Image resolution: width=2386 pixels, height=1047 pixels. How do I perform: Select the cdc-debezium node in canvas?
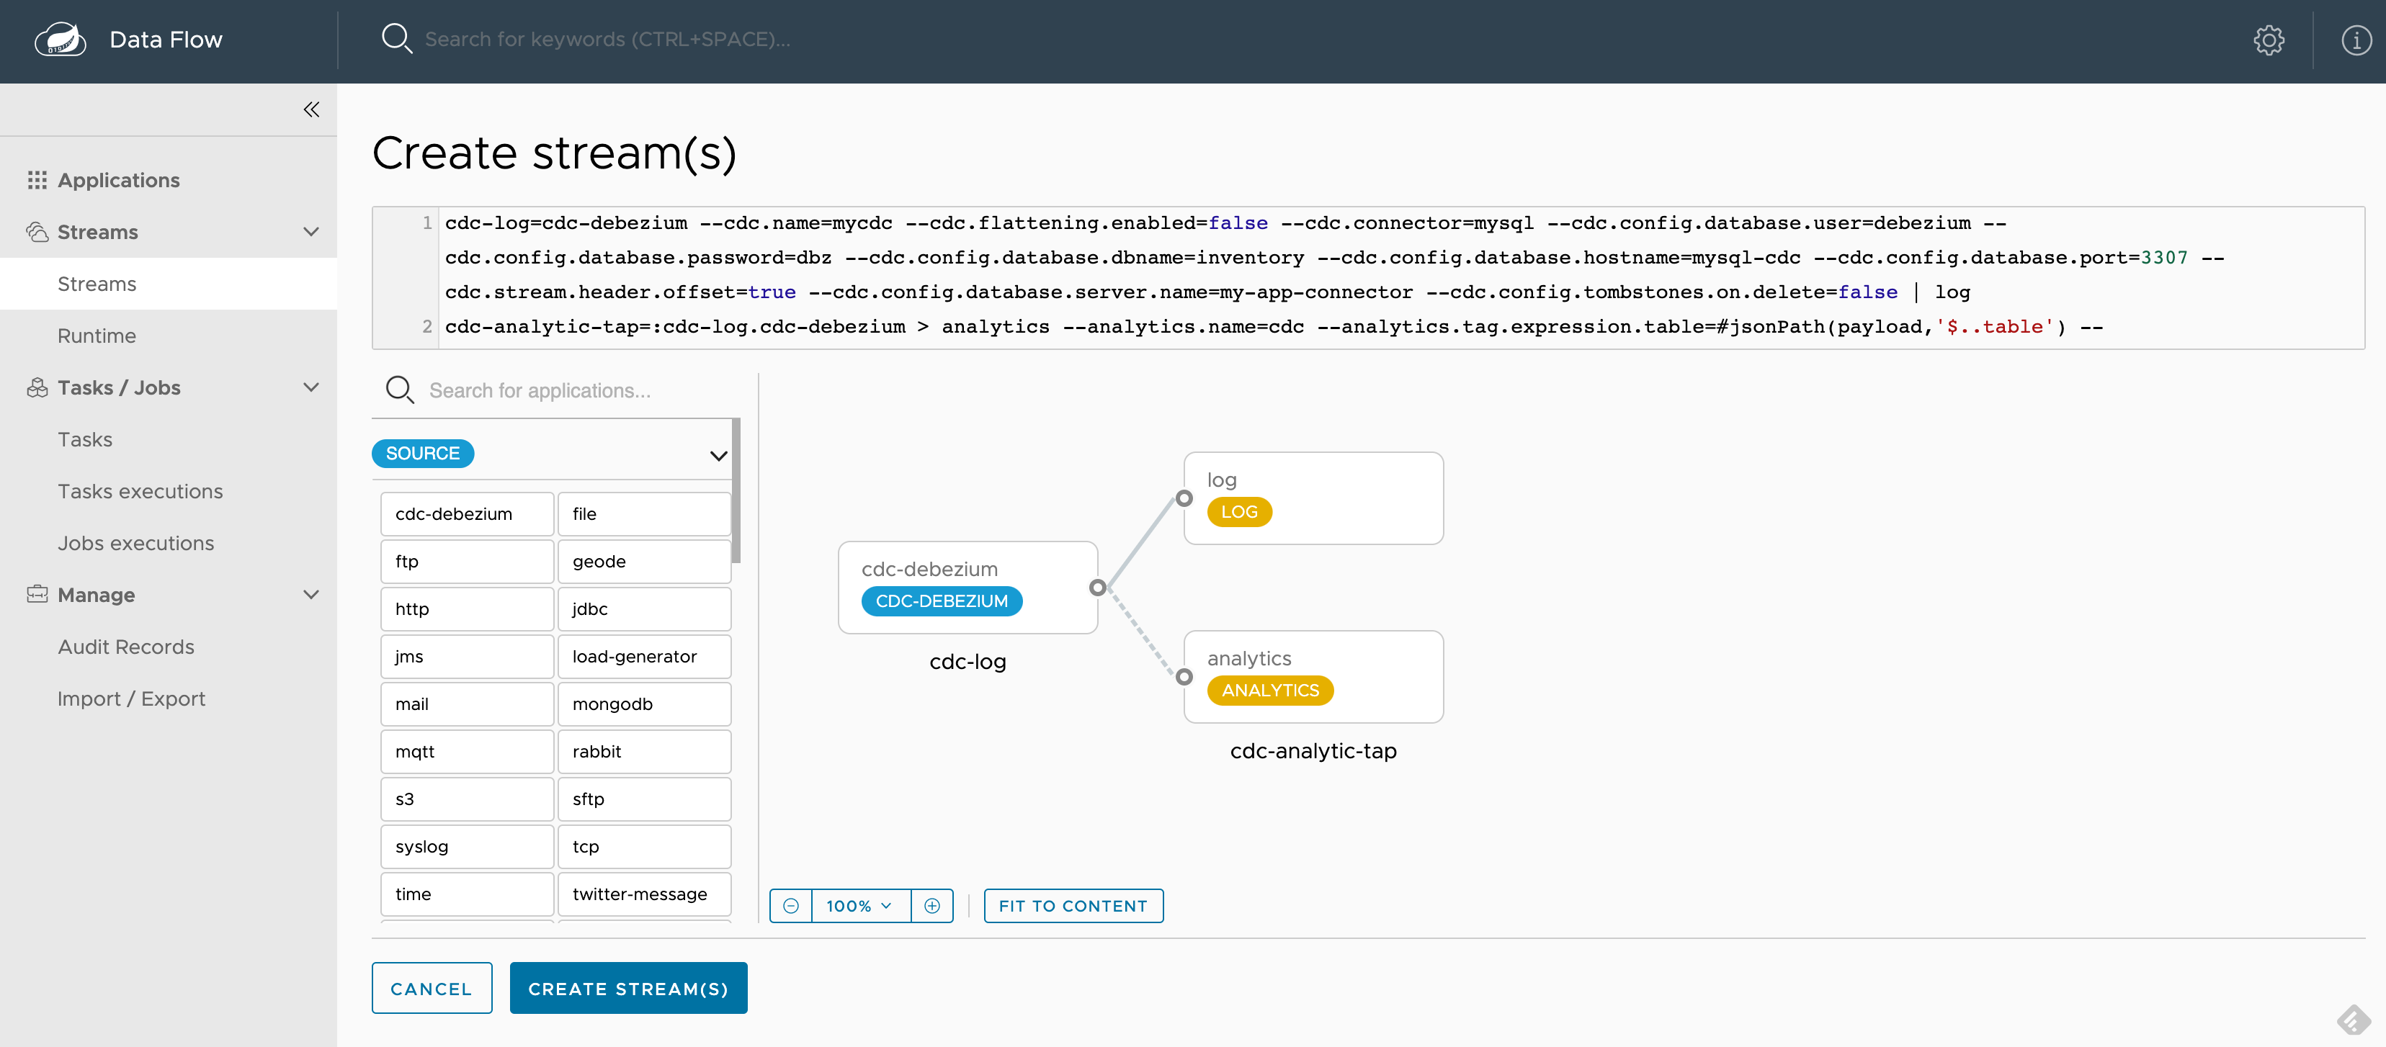(x=968, y=587)
